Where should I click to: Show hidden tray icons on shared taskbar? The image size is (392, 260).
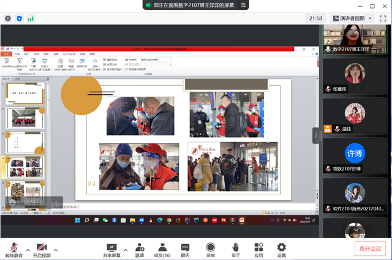point(272,220)
